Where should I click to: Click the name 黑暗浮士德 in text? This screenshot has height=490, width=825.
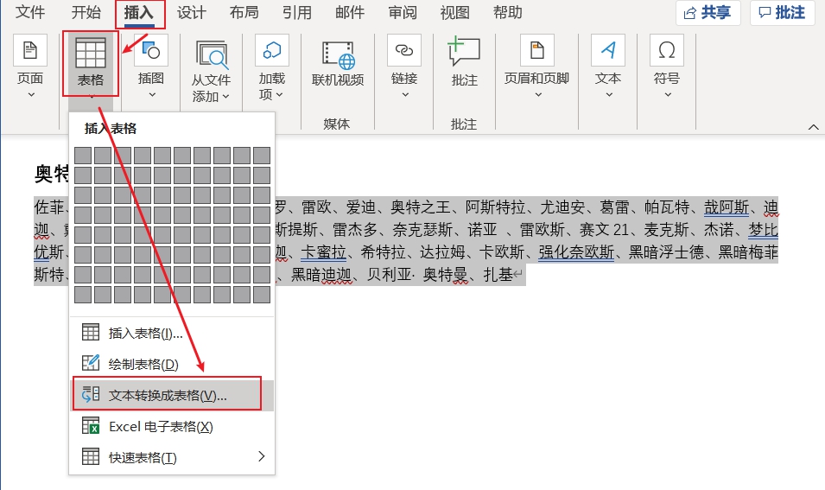(666, 252)
